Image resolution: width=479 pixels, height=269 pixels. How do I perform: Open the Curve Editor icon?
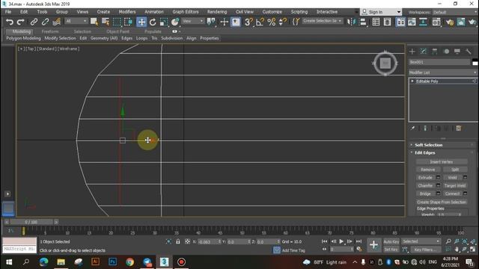[412, 22]
